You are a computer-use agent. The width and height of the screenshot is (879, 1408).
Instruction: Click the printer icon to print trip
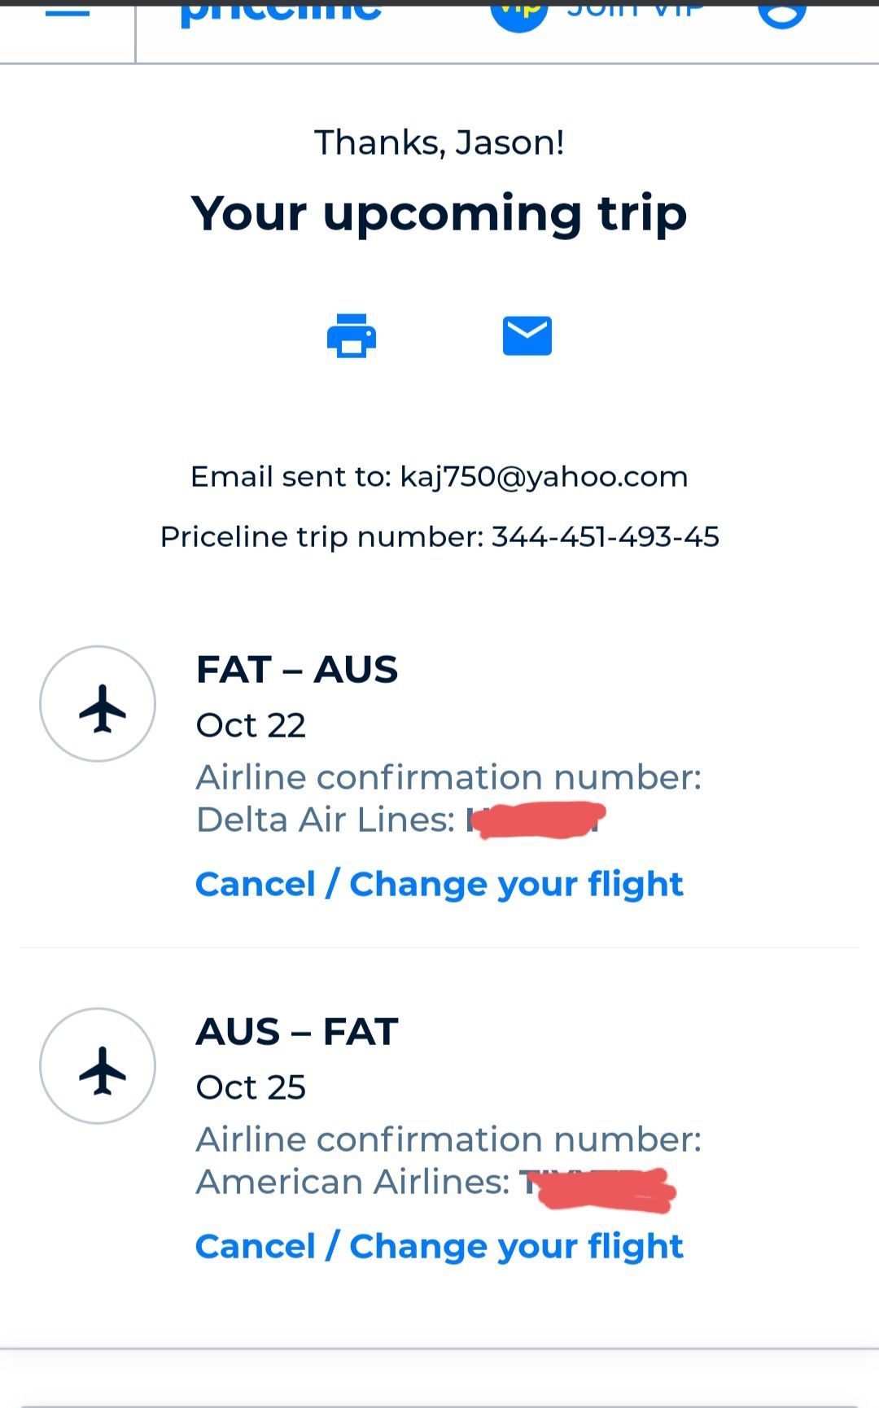point(352,335)
